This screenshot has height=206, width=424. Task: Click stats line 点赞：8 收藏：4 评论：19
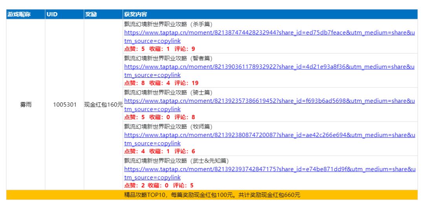[161, 83]
